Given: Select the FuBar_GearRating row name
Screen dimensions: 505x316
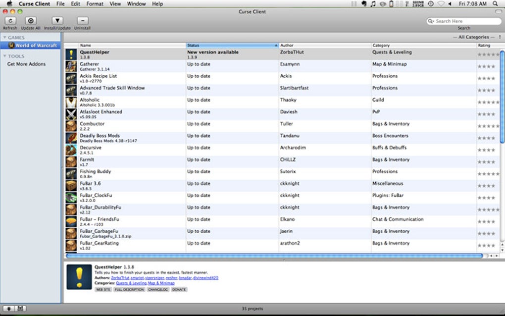Looking at the screenshot, I should (x=99, y=243).
